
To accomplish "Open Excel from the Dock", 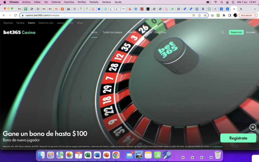I will click(x=88, y=155).
